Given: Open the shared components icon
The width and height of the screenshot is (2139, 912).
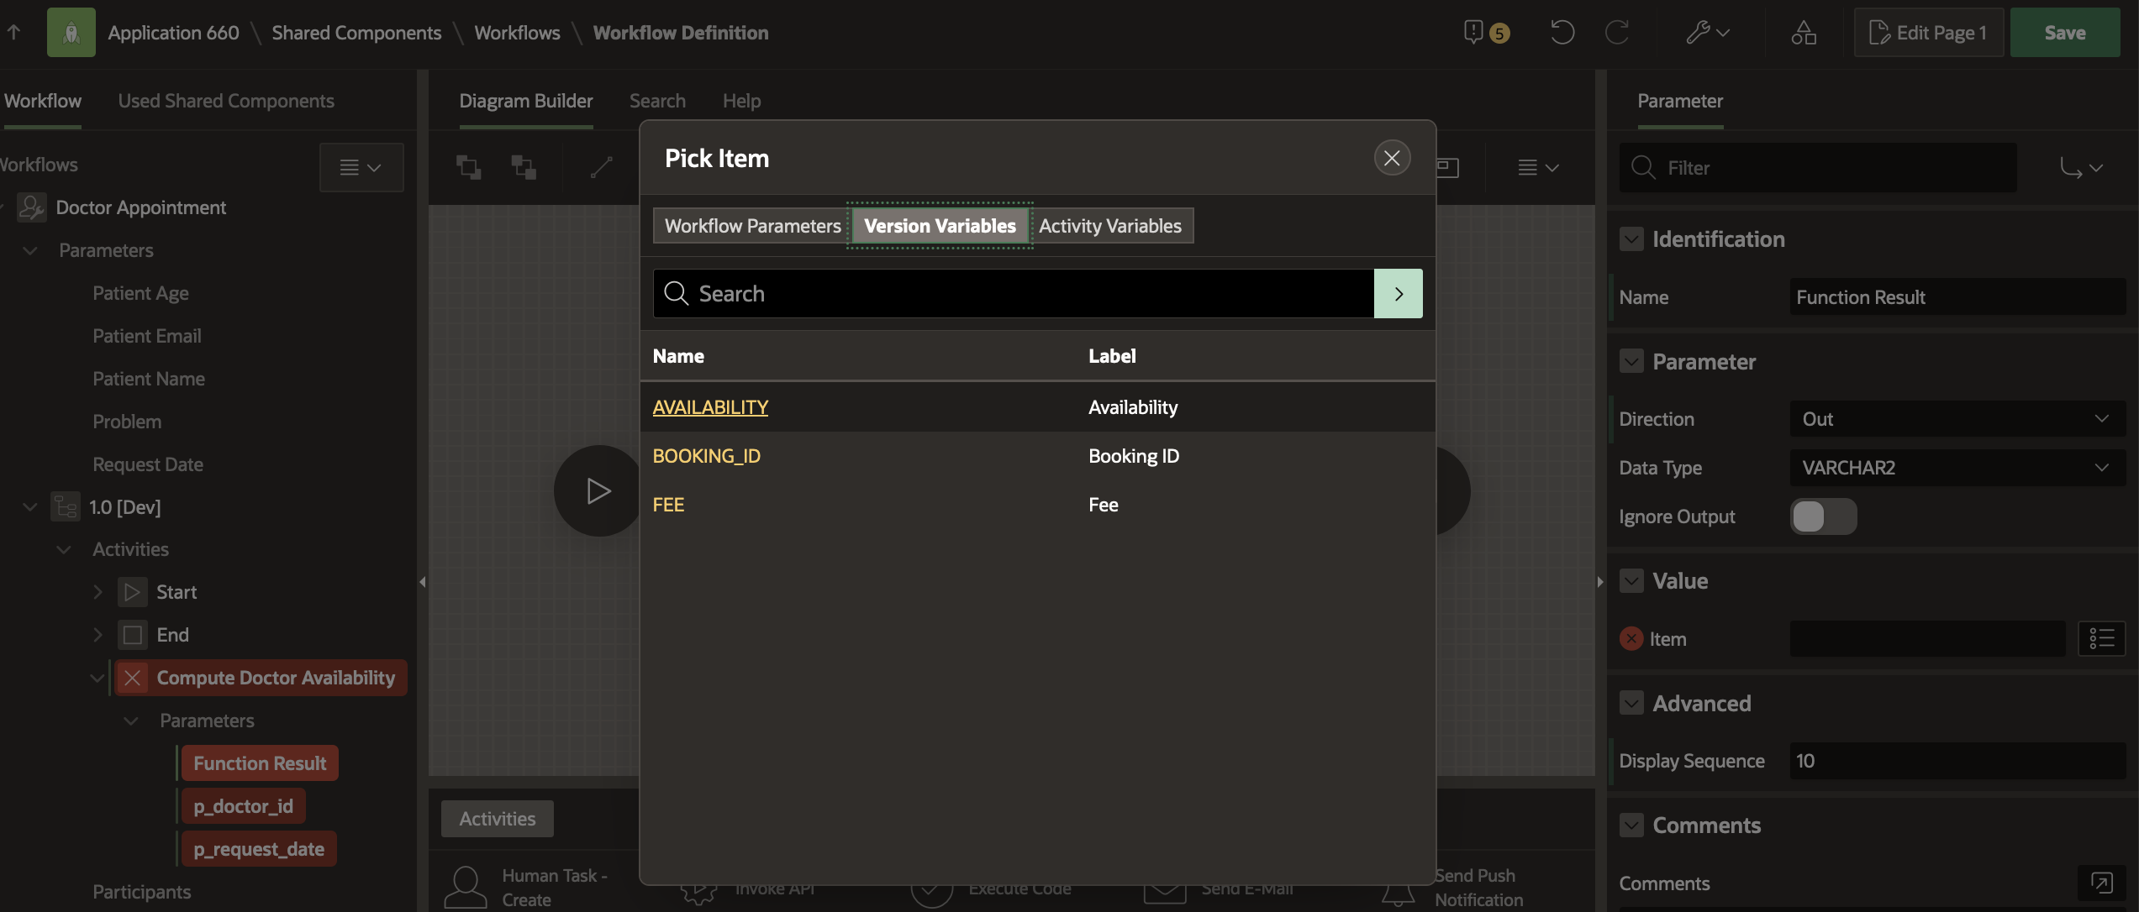Looking at the screenshot, I should pos(1803,33).
